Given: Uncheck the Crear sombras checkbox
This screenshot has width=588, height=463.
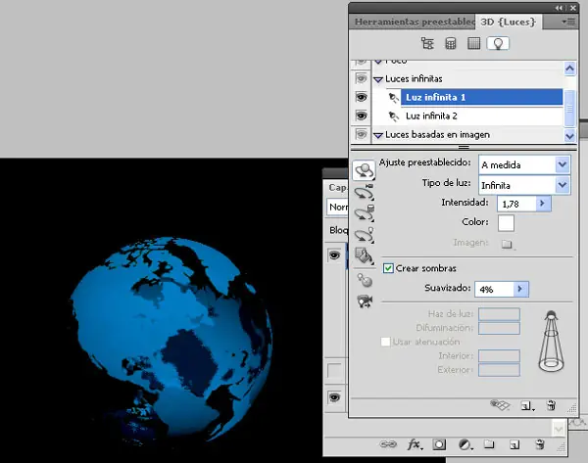Looking at the screenshot, I should [x=388, y=268].
